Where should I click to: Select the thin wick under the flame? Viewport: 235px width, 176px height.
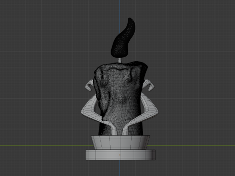[120, 60]
